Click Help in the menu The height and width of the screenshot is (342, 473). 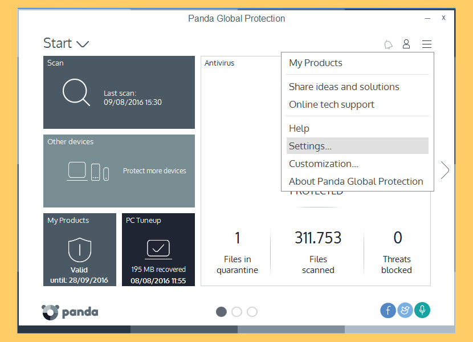(299, 128)
